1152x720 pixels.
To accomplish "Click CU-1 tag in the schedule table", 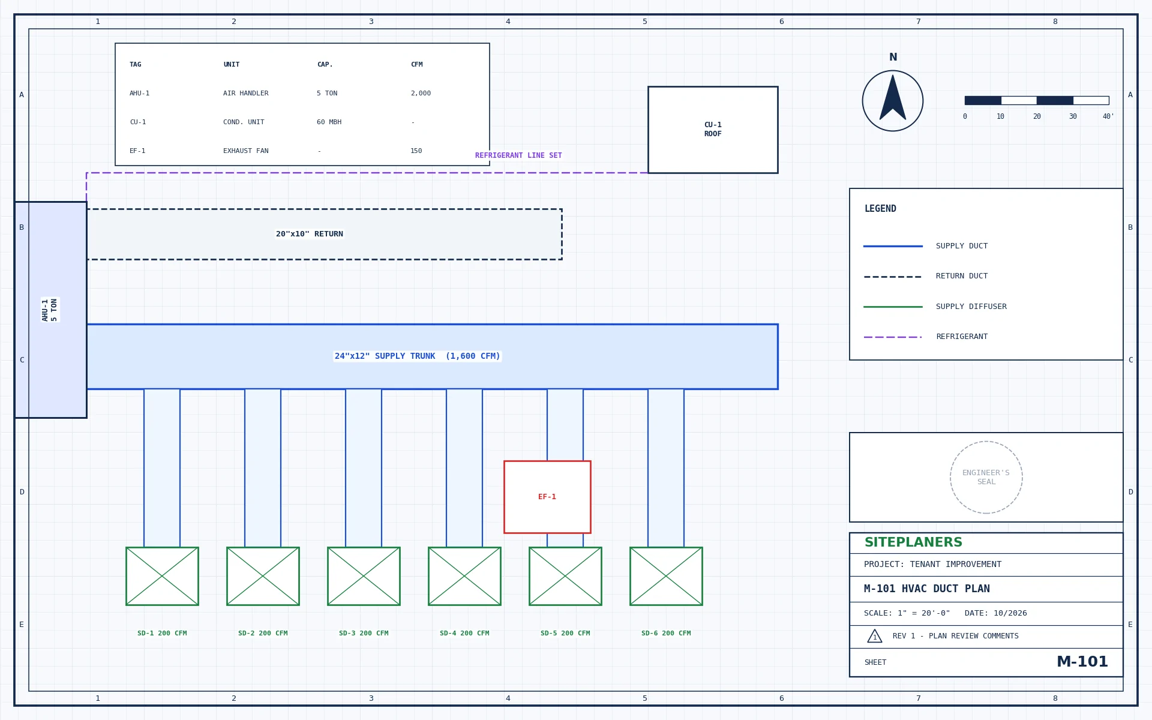I will (138, 122).
